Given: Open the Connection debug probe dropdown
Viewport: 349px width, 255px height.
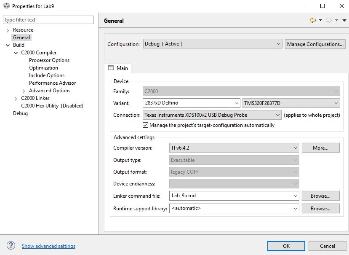Looking at the screenshot, I should (x=212, y=115).
